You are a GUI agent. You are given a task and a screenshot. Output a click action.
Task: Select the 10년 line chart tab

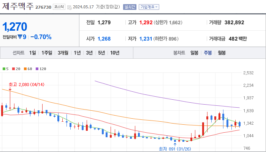[115, 53]
